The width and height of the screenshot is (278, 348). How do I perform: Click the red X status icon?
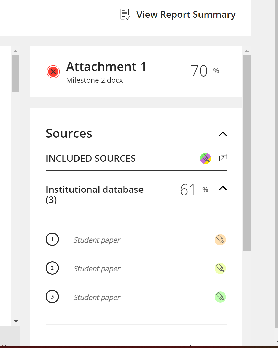[x=53, y=72]
